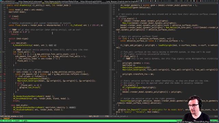Place cursor on Matrix4x4_SetOrigin(model, fw->origin line
219x123 pixels.
click(56, 81)
